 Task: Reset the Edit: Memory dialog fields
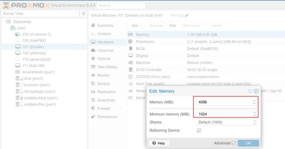tap(250, 91)
